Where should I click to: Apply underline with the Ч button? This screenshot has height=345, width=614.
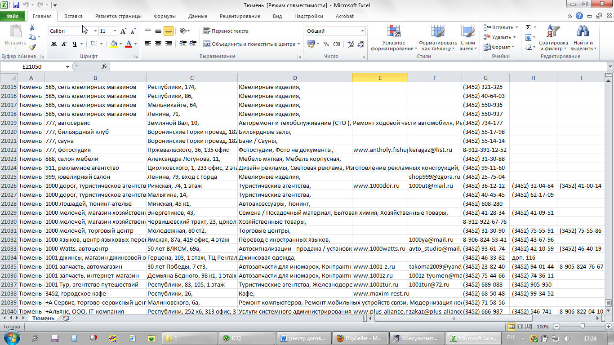[74, 44]
